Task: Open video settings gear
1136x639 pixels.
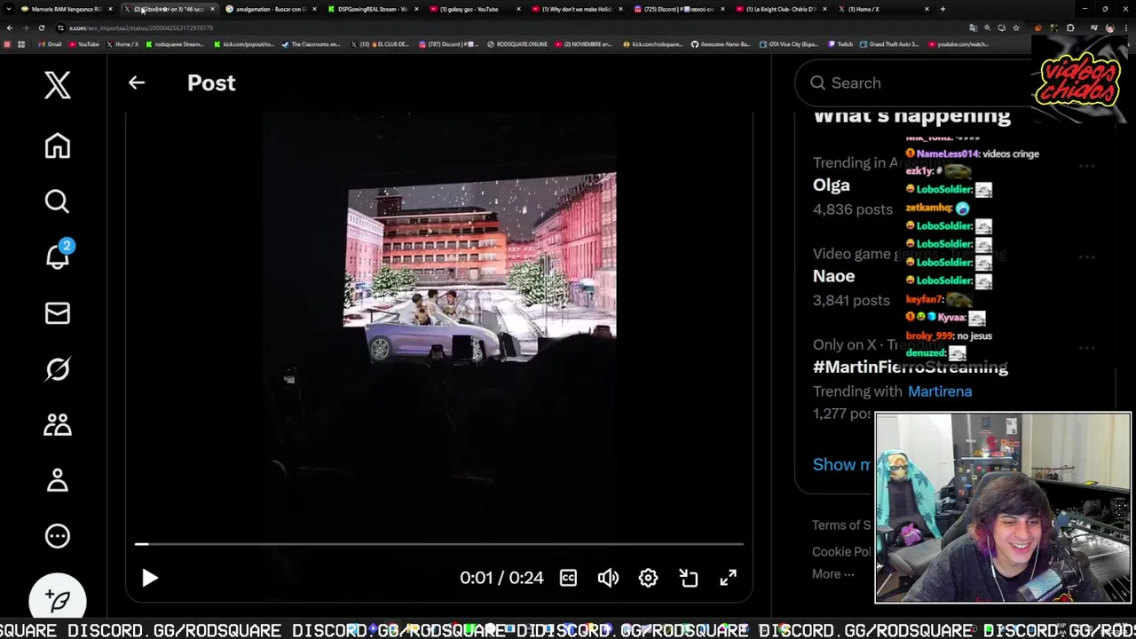Action: tap(648, 578)
